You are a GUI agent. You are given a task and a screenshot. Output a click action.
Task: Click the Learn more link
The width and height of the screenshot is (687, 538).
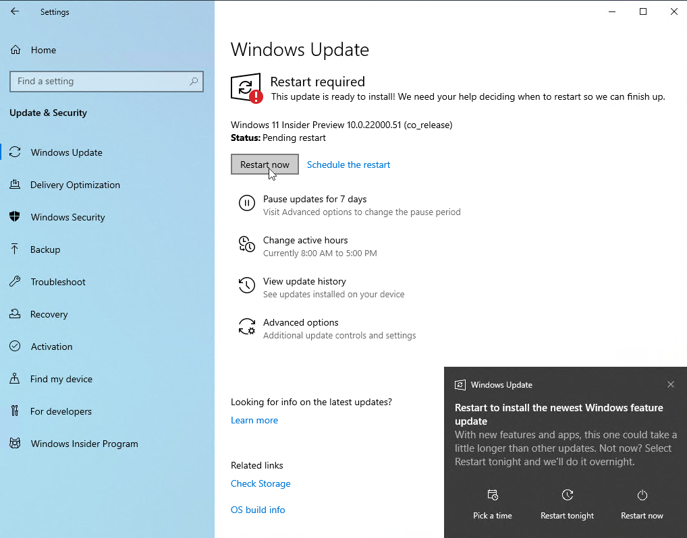[254, 420]
